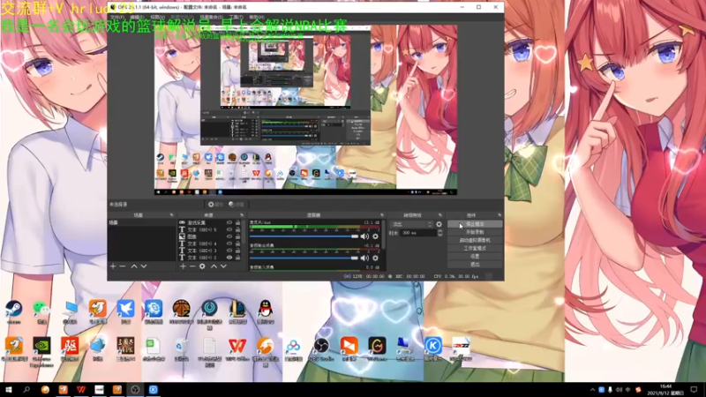Toggle visibility of 文本 5 source
Screen dimensions: 706x397
coord(229,229)
